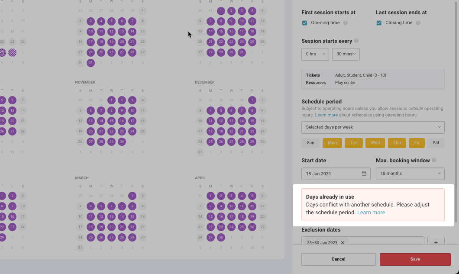Uncheck the Closing time checkbox
The height and width of the screenshot is (274, 459).
(x=379, y=23)
